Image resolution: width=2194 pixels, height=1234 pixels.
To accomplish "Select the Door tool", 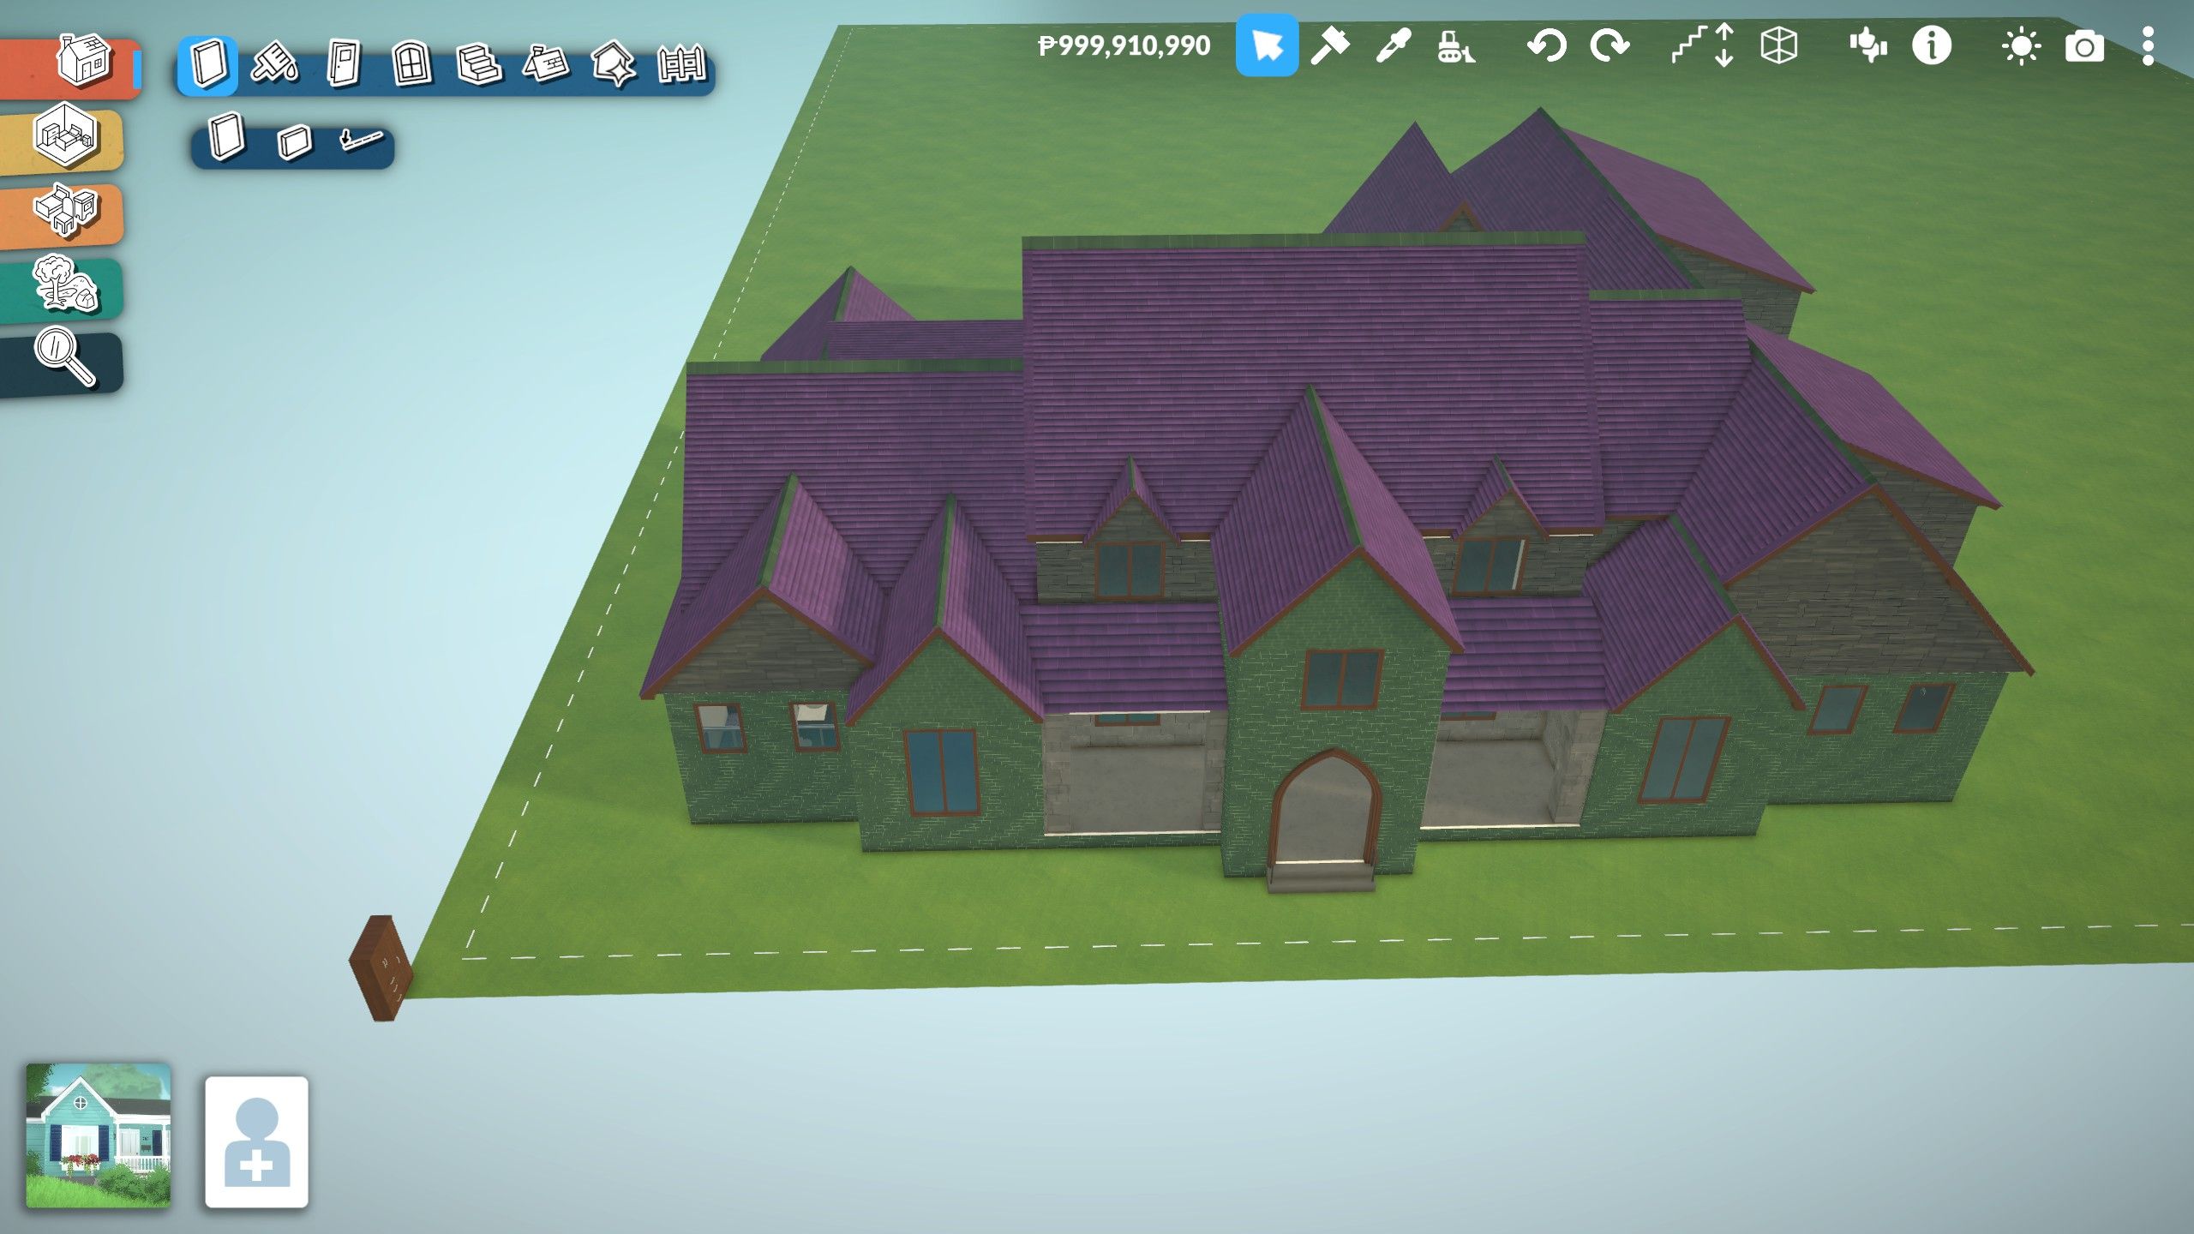I will pos(344,63).
